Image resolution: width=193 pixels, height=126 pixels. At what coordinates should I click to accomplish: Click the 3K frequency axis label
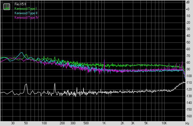click(133, 123)
